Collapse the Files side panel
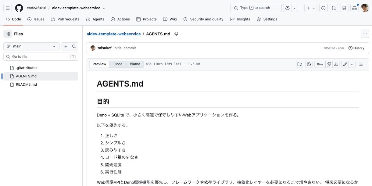This screenshot has height=186, width=372. coord(8,34)
